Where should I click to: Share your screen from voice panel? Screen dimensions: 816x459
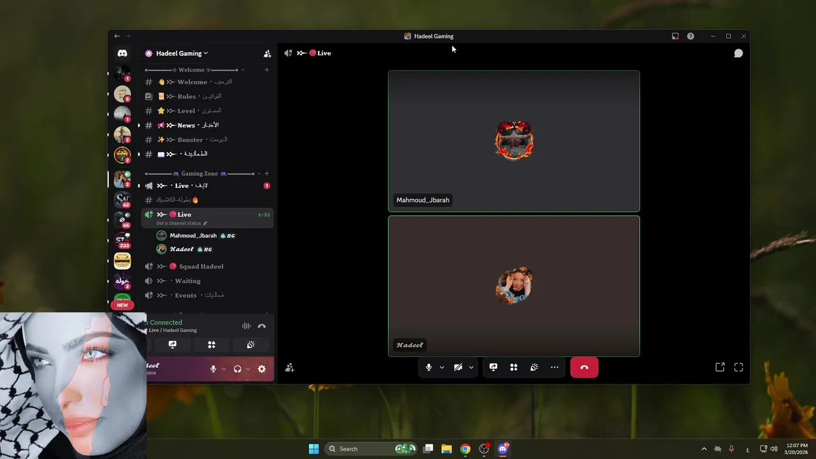point(172,345)
